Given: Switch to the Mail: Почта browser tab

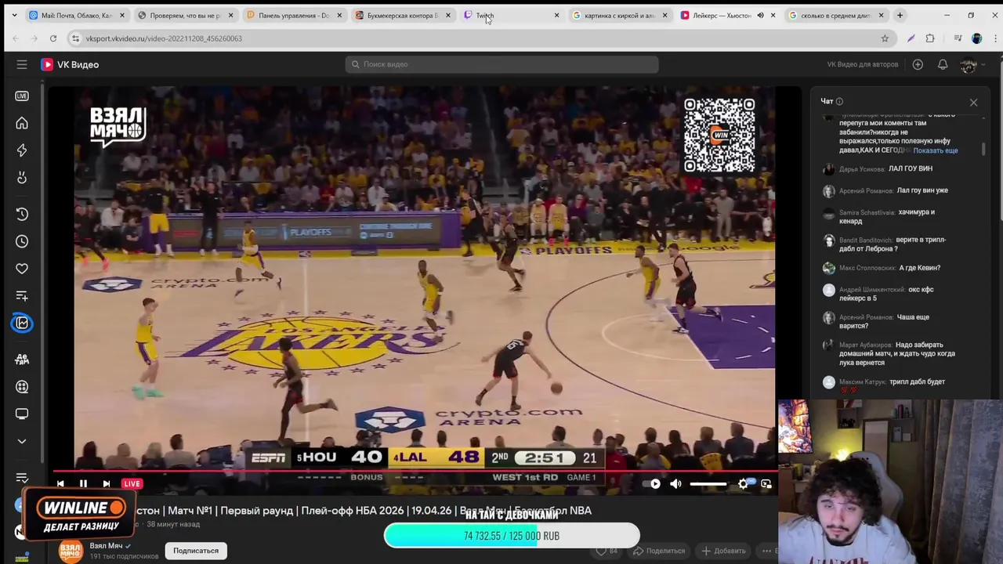Looking at the screenshot, I should coord(76,15).
